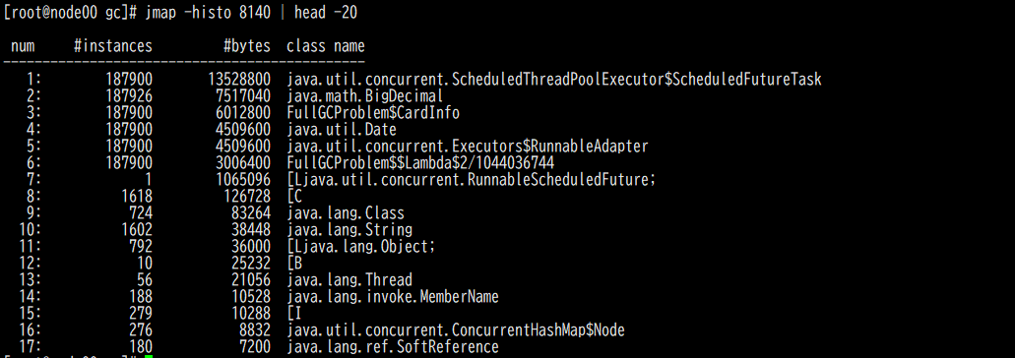Screen dimensions: 1015x358
Task: Click the byte count 13528800
Action: pos(239,80)
